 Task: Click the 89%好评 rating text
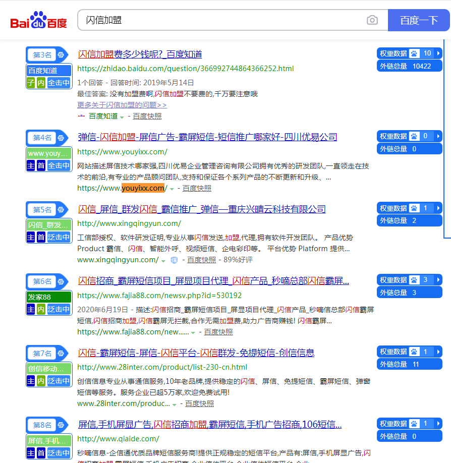click(238, 260)
